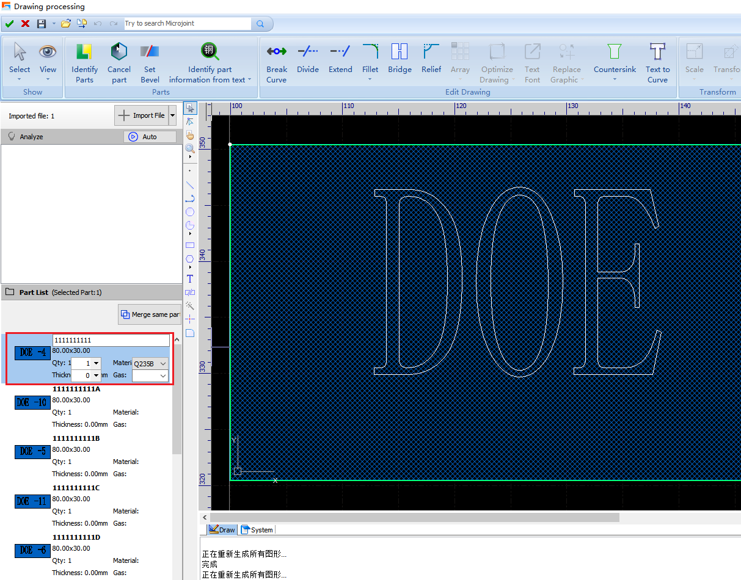The image size is (741, 580).
Task: Open the empty Gas combo box
Action: [x=150, y=375]
